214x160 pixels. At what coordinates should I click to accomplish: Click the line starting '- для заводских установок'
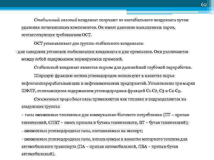tap(102, 52)
